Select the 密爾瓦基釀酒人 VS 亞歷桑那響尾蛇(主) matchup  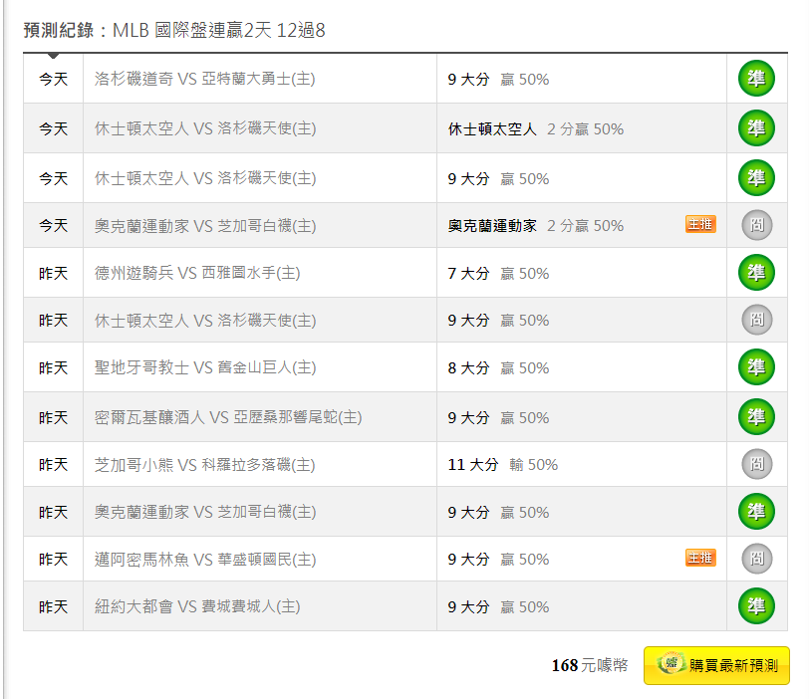click(228, 417)
